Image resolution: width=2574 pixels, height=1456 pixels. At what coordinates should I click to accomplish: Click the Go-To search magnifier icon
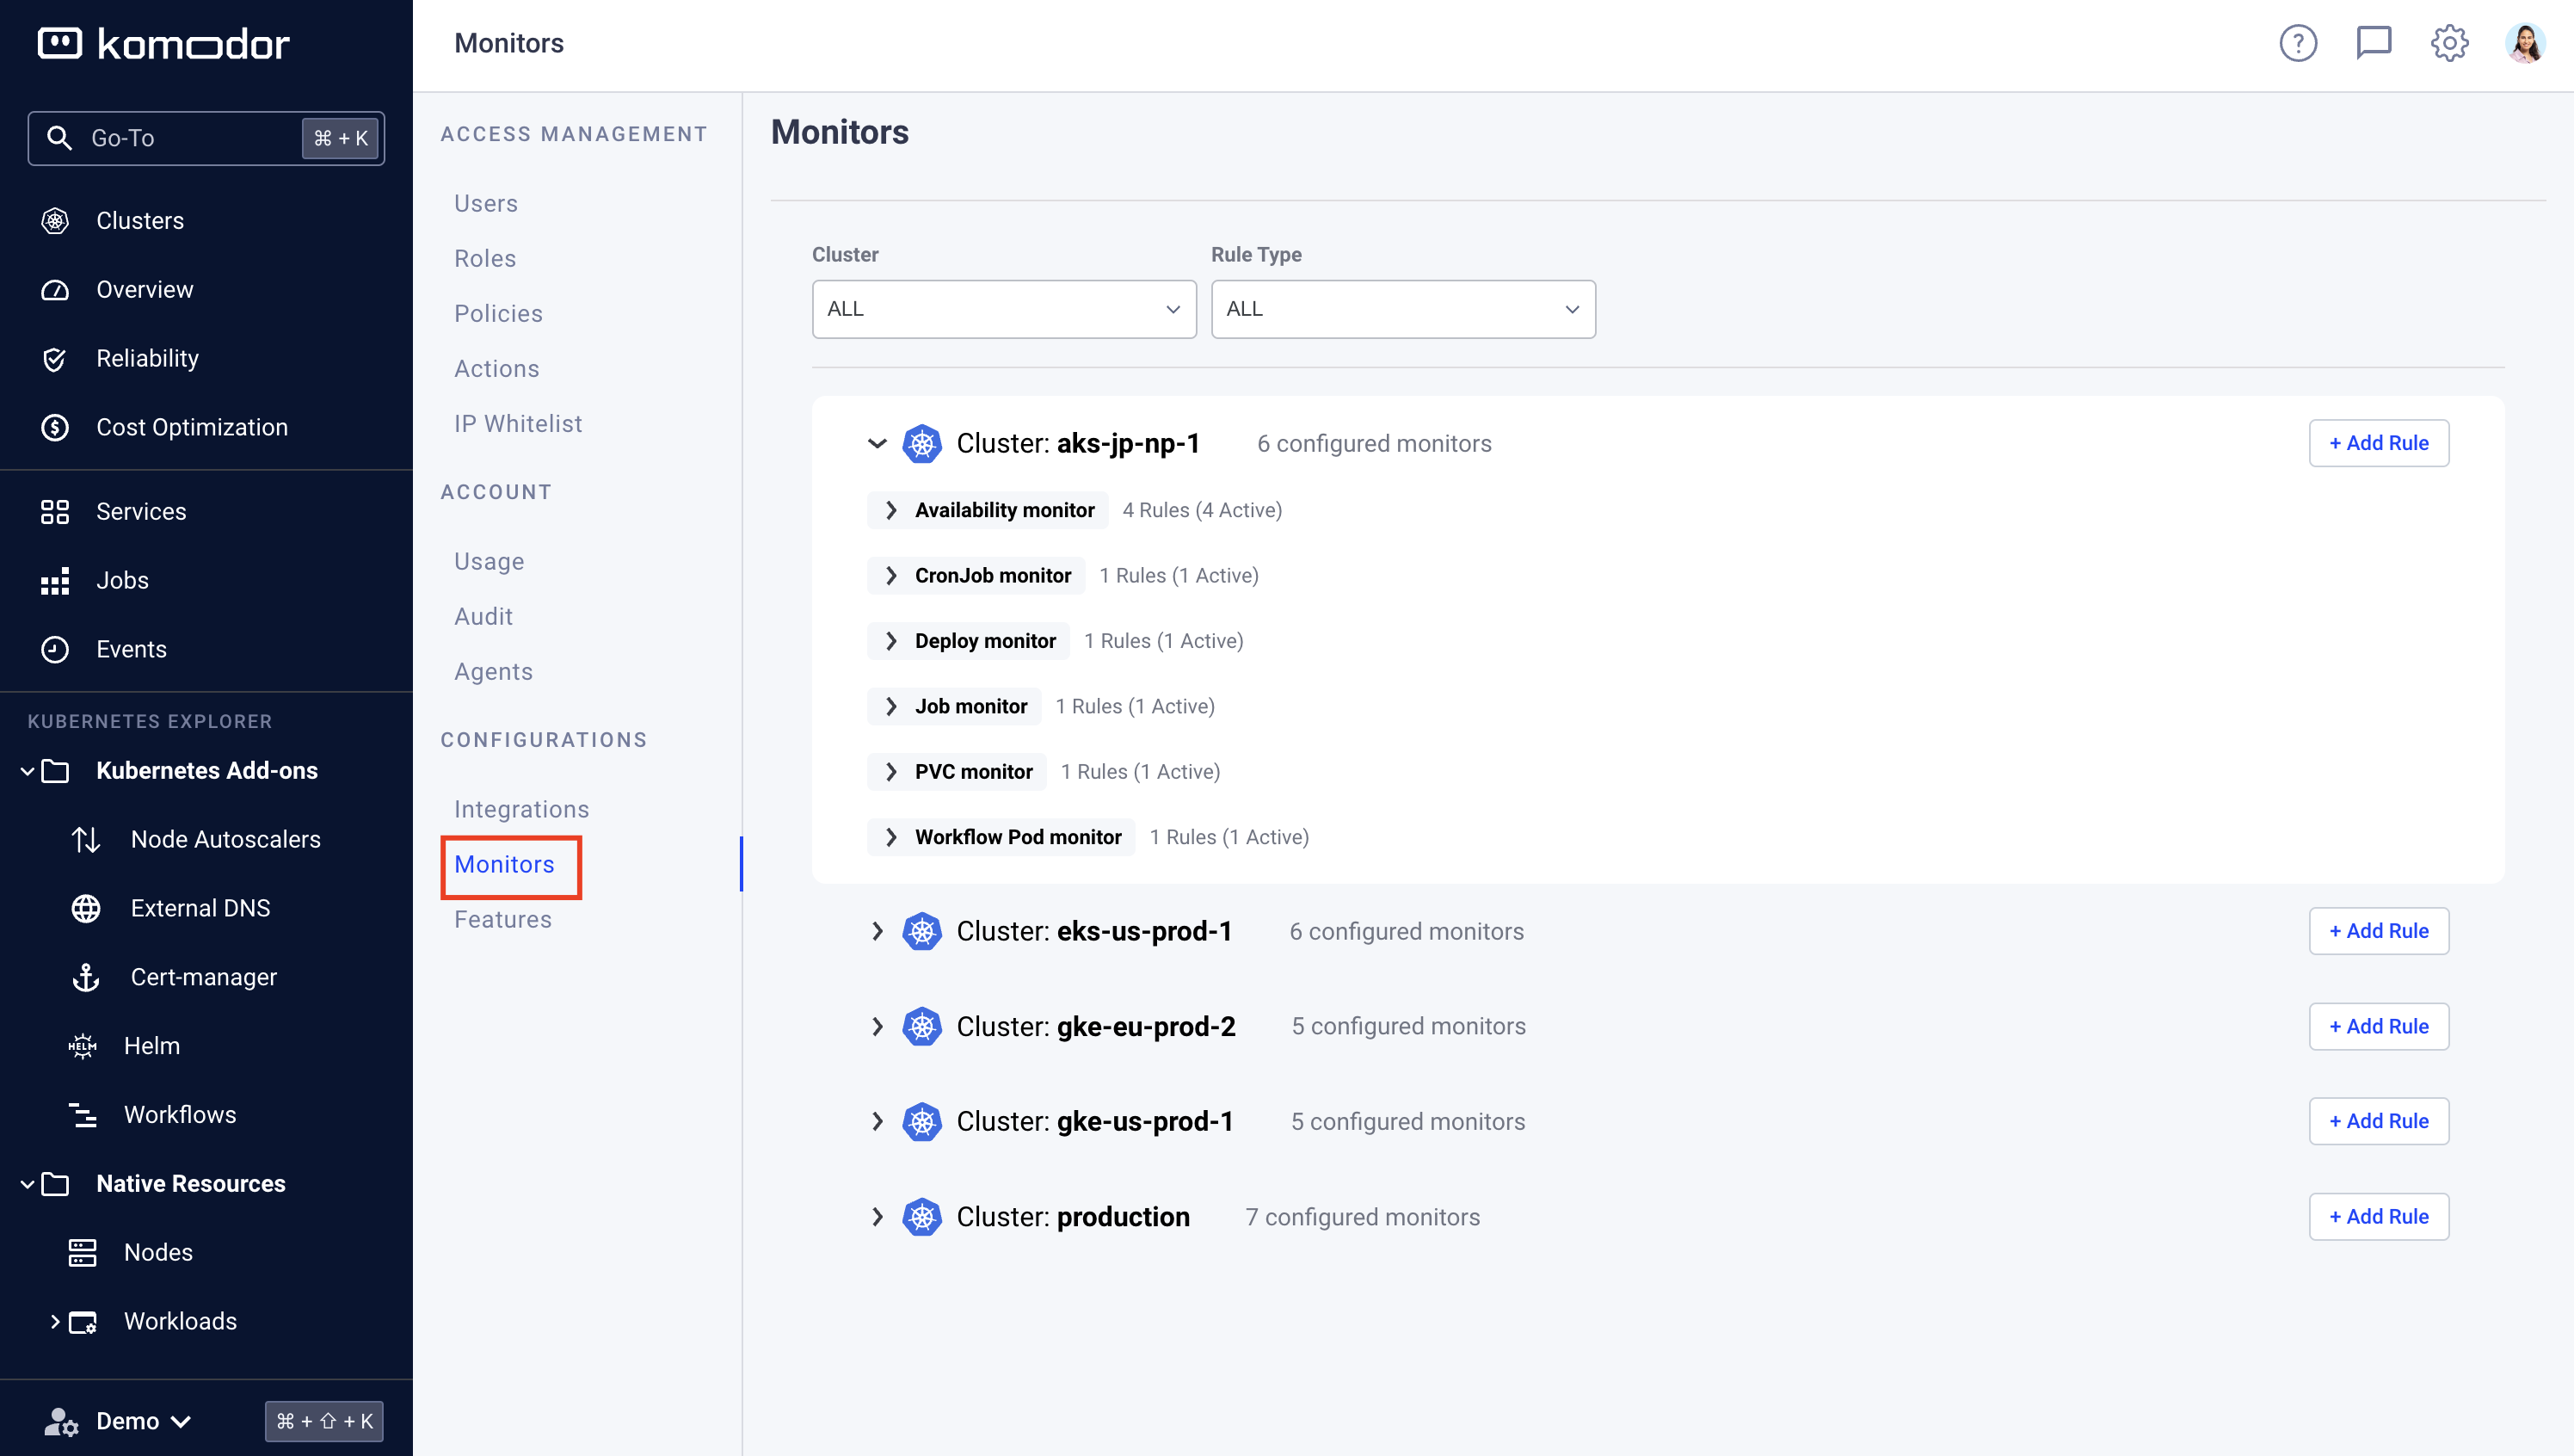pos(60,138)
